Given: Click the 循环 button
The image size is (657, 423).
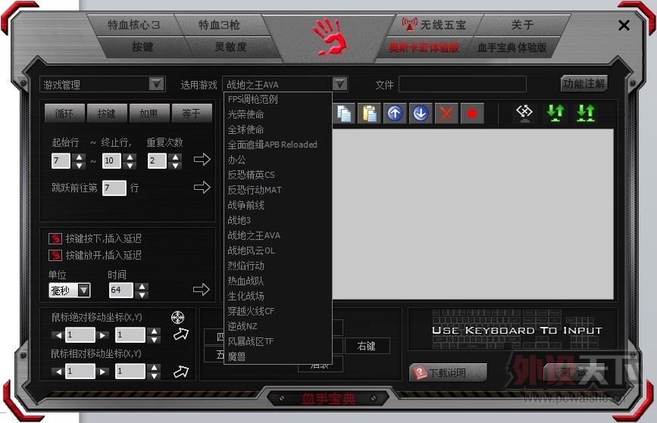Looking at the screenshot, I should (64, 114).
